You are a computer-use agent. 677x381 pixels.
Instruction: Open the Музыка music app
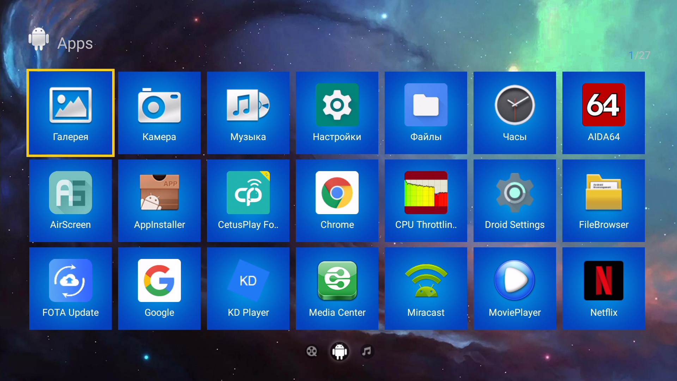click(x=248, y=113)
